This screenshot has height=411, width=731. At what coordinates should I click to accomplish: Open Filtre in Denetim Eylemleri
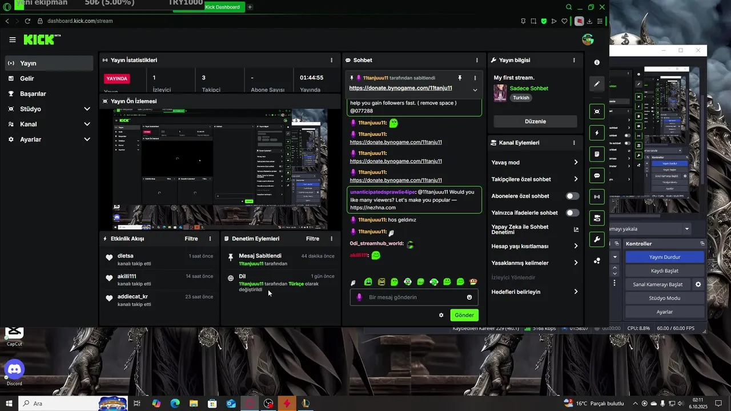point(312,239)
